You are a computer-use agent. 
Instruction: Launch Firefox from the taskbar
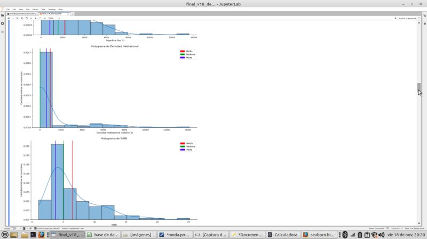point(41,235)
